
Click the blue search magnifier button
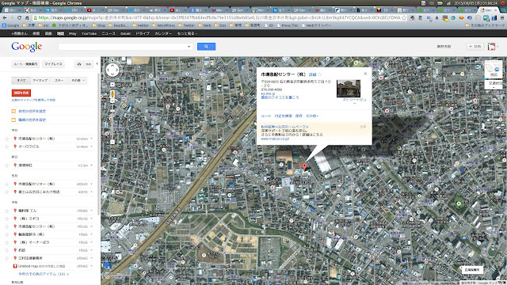(x=206, y=47)
